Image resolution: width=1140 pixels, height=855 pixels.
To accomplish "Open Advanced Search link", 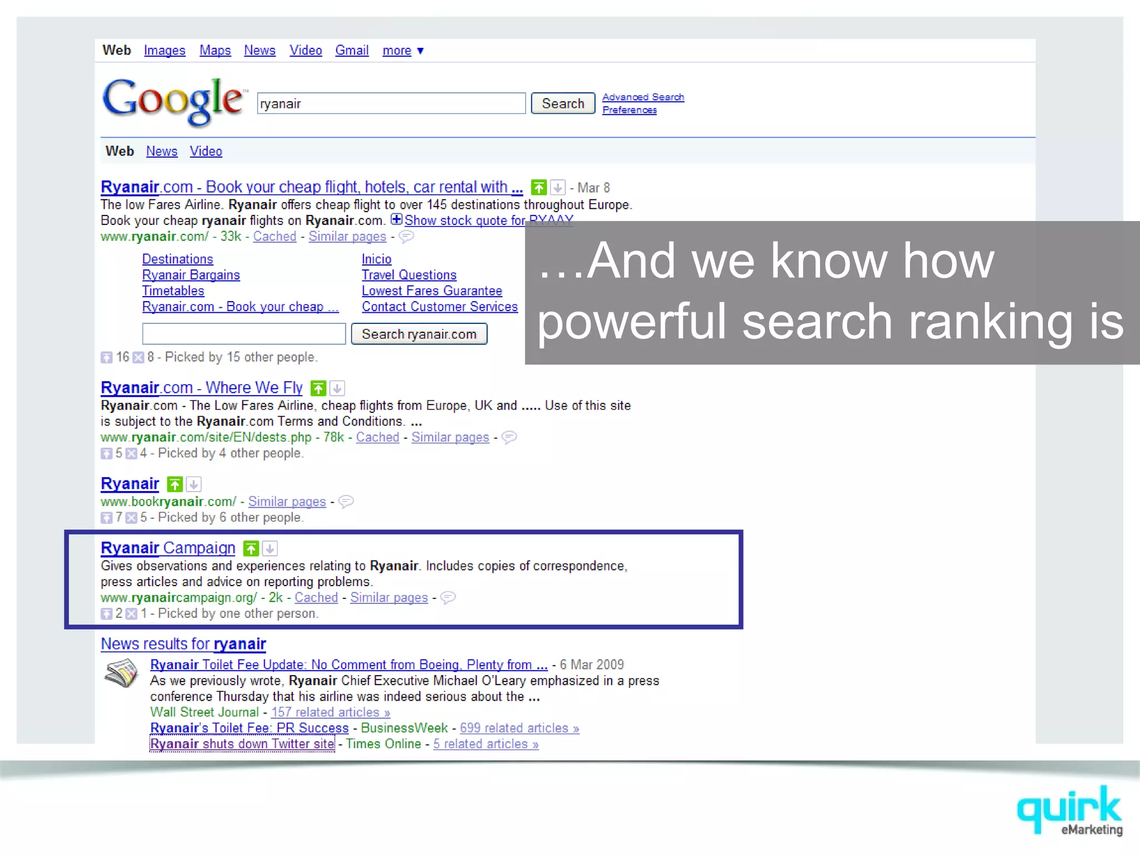I will pos(643,97).
